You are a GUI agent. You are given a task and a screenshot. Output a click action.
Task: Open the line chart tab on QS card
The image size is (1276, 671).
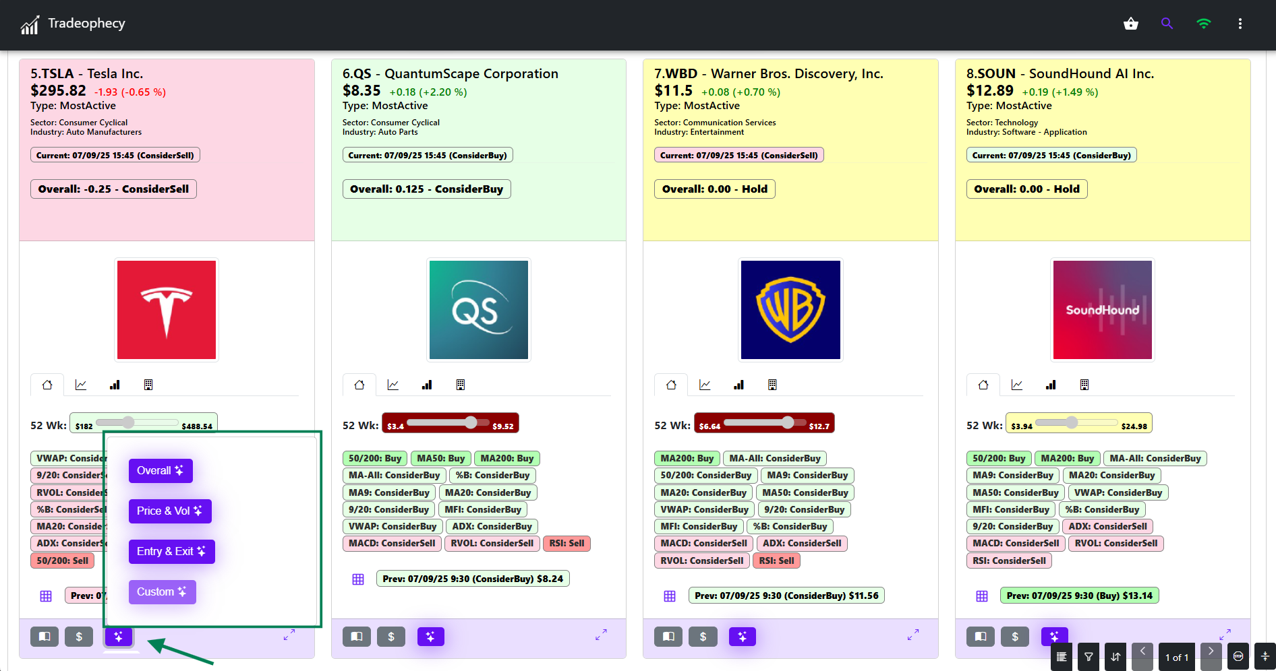coord(393,385)
